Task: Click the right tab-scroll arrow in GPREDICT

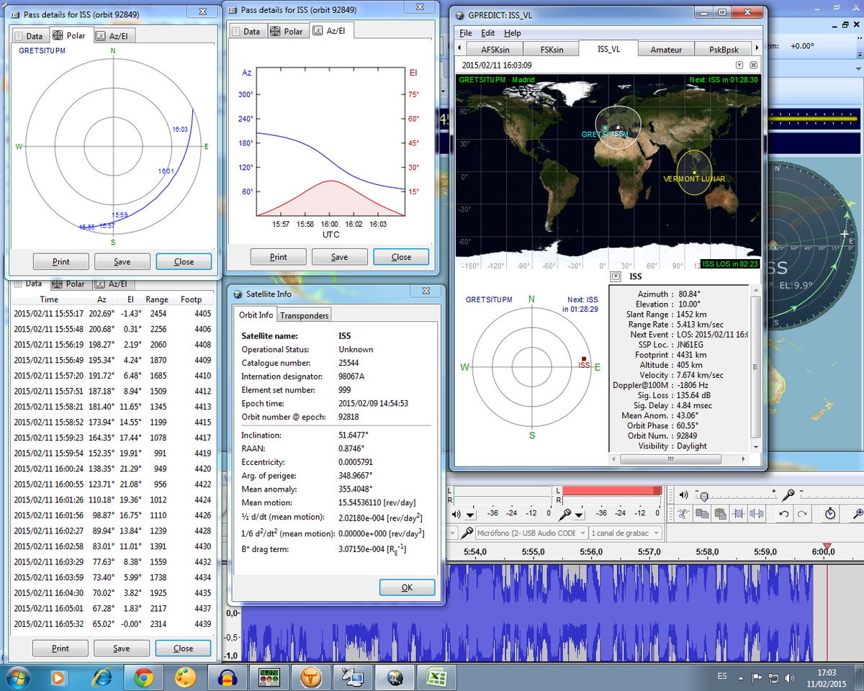Action: 756,48
